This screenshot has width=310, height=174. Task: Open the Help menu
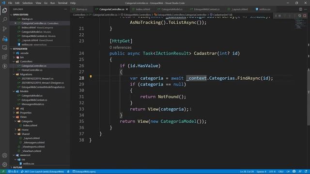[73, 3]
